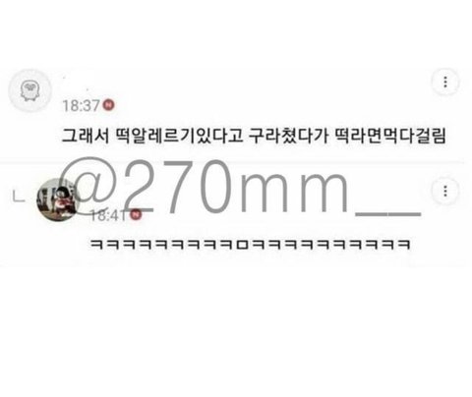Click the hidden nickname above the 18:37 timestamp

[76, 84]
